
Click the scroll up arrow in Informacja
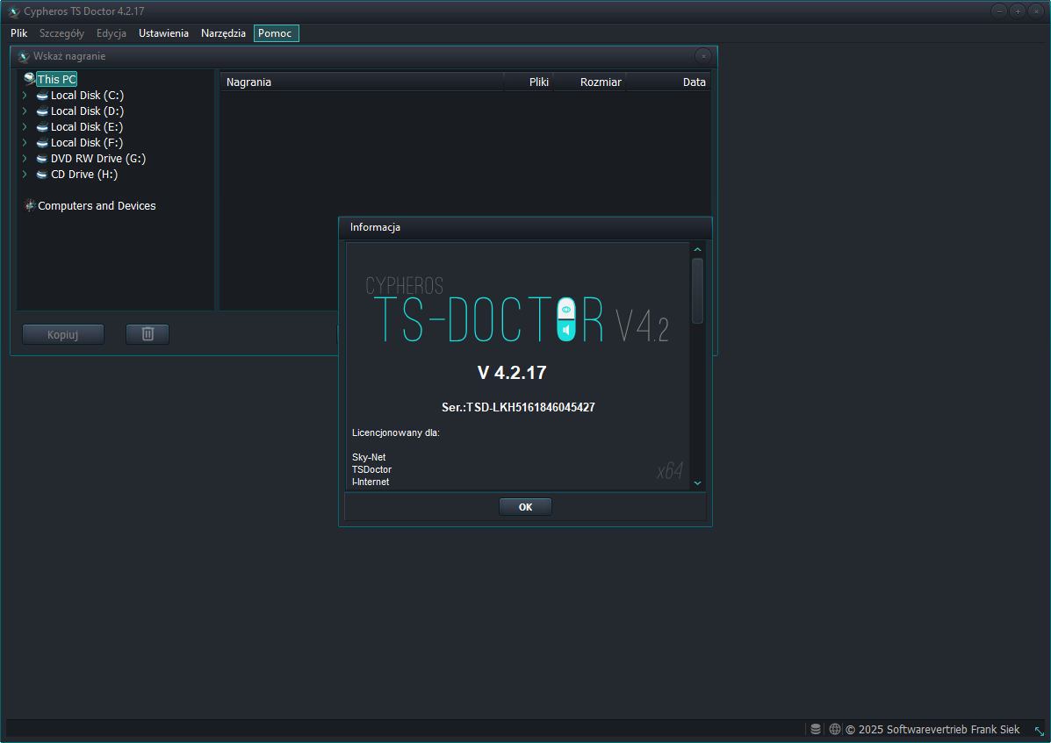click(x=697, y=250)
